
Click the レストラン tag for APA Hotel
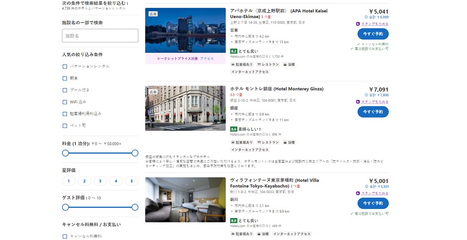269,64
